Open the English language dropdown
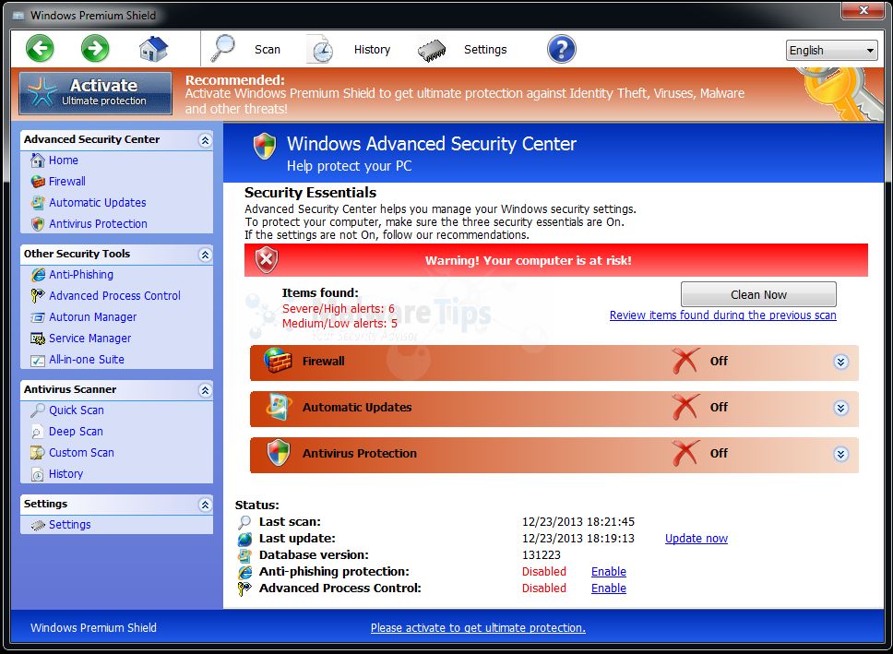Viewport: 893px width, 654px height. 831,50
